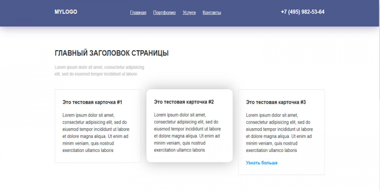This screenshot has height=190, width=380.
Task: Click the body text of card #2
Action: (x=187, y=132)
